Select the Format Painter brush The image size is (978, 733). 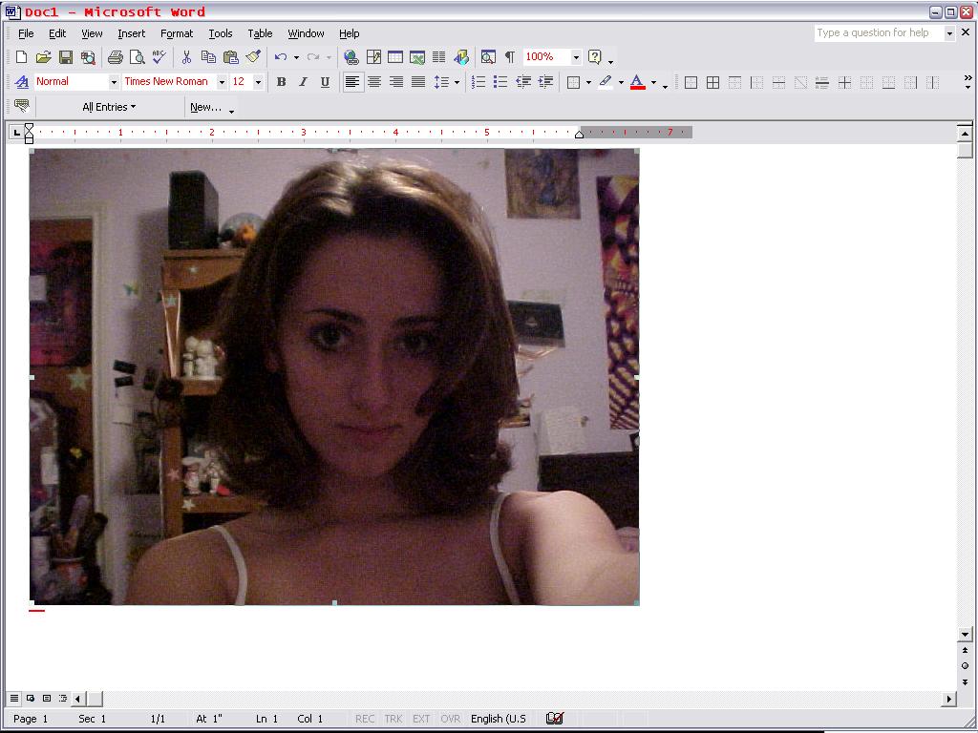click(252, 57)
